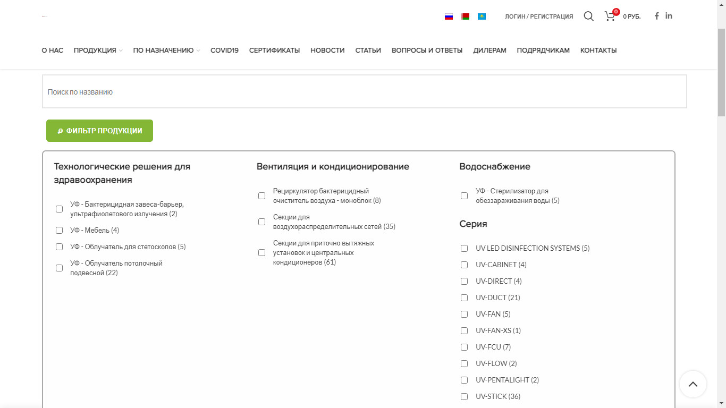Click the ЛОГИН / РЕГИСТРАЦИЯ link
726x408 pixels.
(x=539, y=16)
